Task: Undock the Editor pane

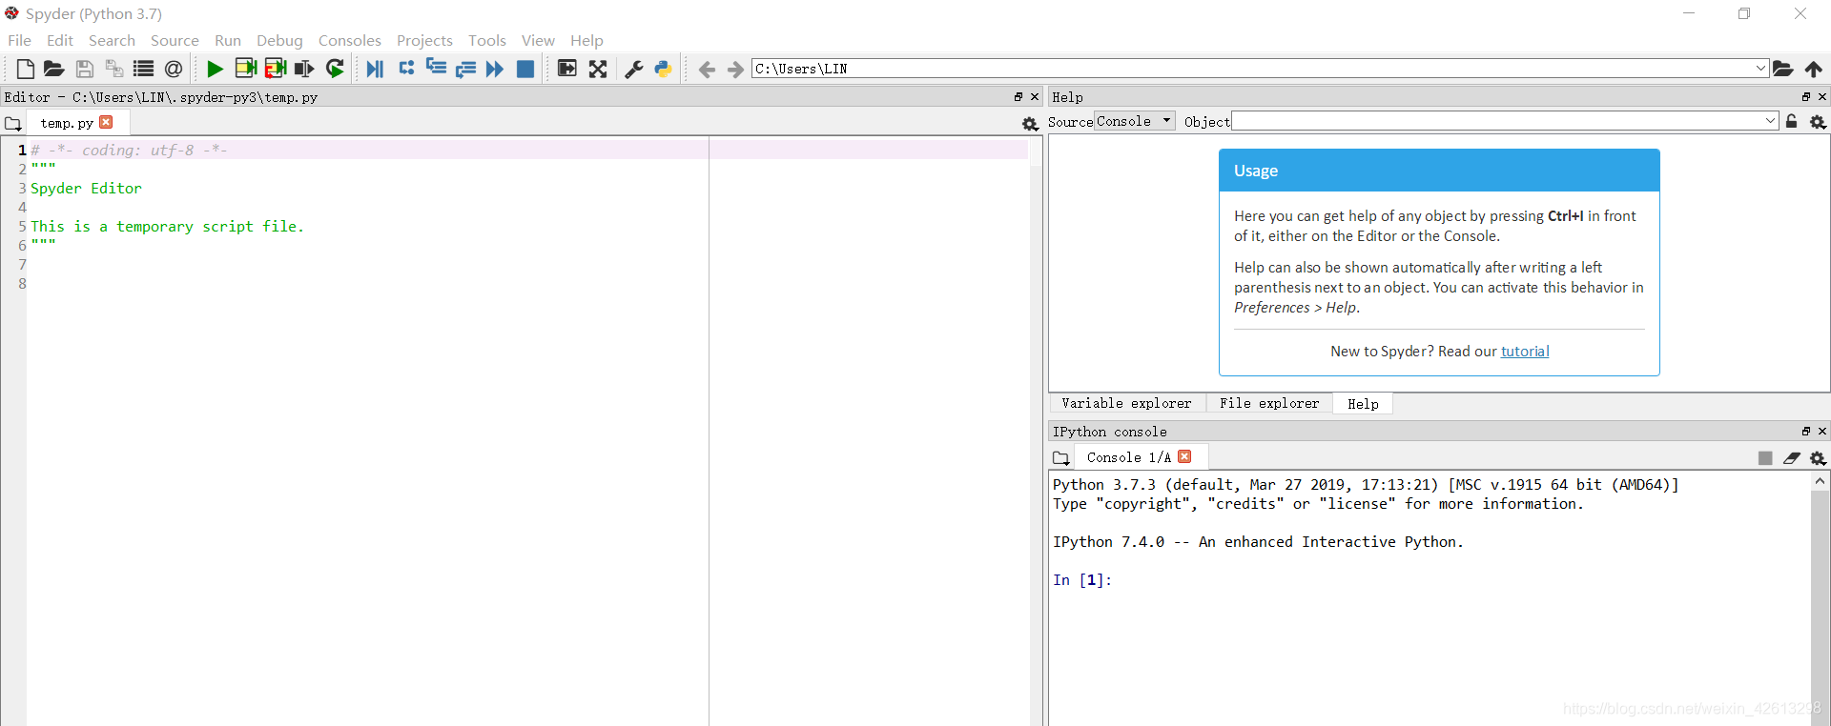Action: (x=1018, y=97)
